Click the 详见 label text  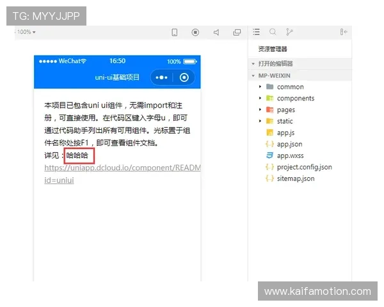tap(52, 155)
